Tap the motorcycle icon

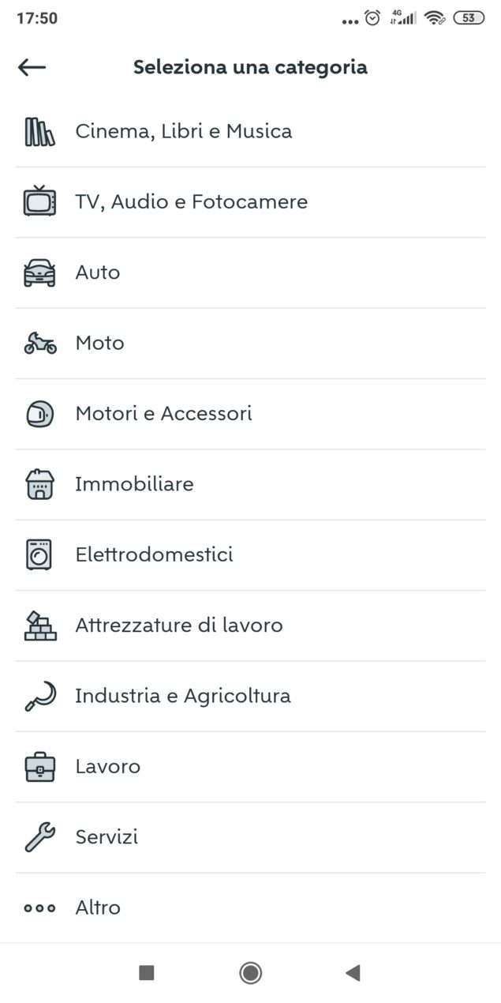coord(39,344)
